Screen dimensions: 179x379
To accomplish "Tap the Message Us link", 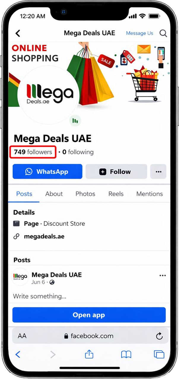I will click(140, 33).
